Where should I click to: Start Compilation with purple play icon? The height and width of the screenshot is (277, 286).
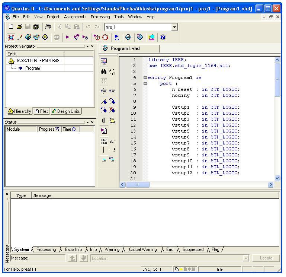[67, 37]
